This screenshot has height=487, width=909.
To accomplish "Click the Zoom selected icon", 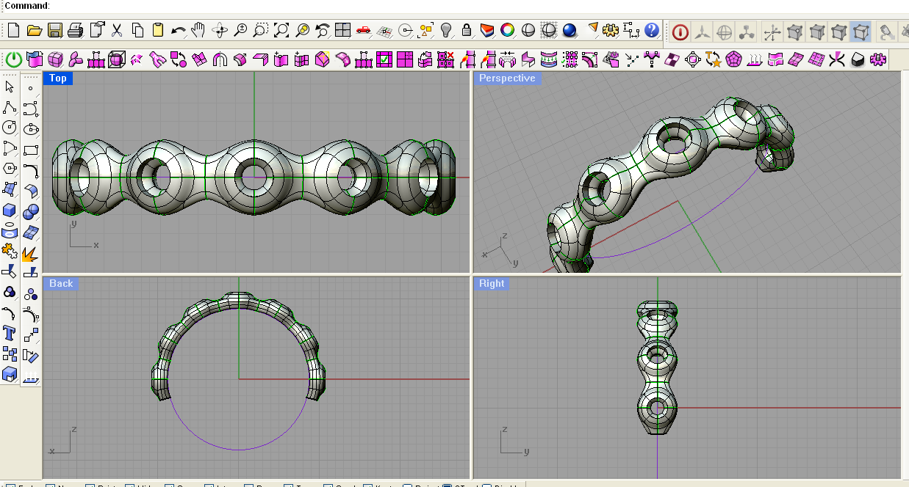I will click(301, 30).
